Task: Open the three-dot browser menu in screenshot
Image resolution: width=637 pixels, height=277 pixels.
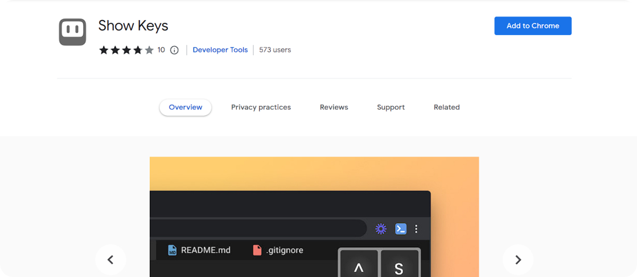Action: pos(416,229)
